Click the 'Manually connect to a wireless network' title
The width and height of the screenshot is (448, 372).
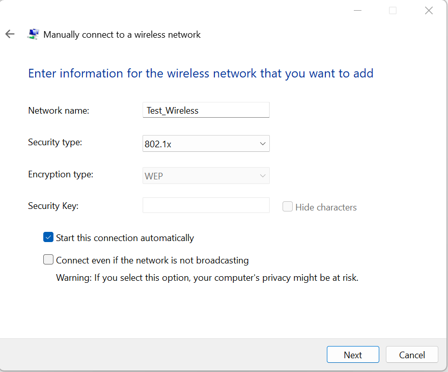click(x=122, y=35)
